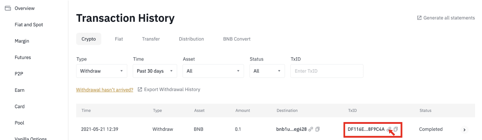Click Generate all statements link
This screenshot has height=140, width=482.
449,18
